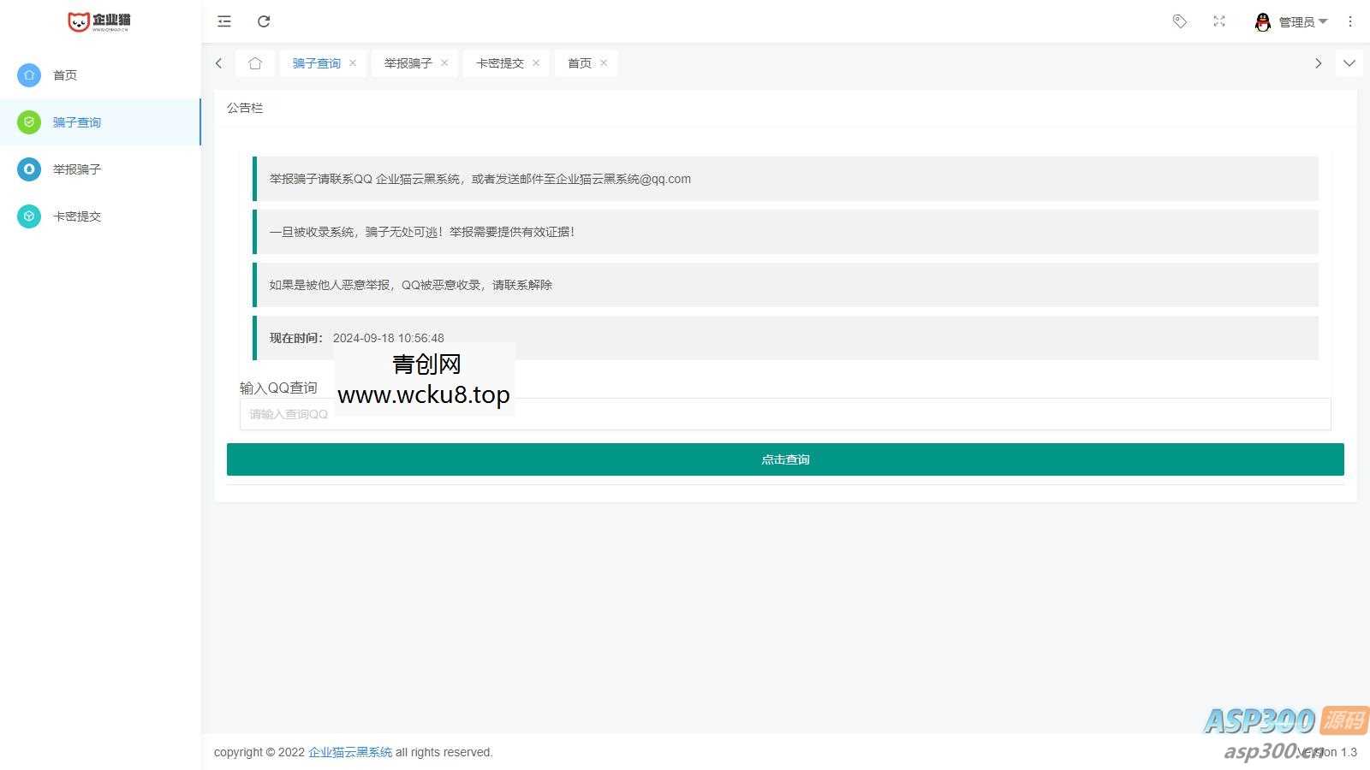The height and width of the screenshot is (770, 1370).
Task: Close the 卡密提交 tab
Action: pos(535,62)
